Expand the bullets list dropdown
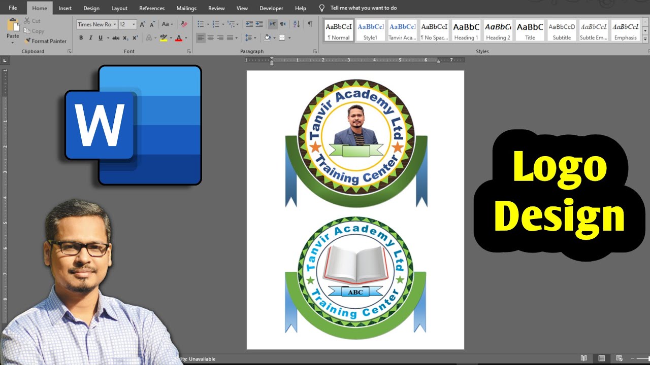This screenshot has height=365, width=650. pyautogui.click(x=208, y=24)
